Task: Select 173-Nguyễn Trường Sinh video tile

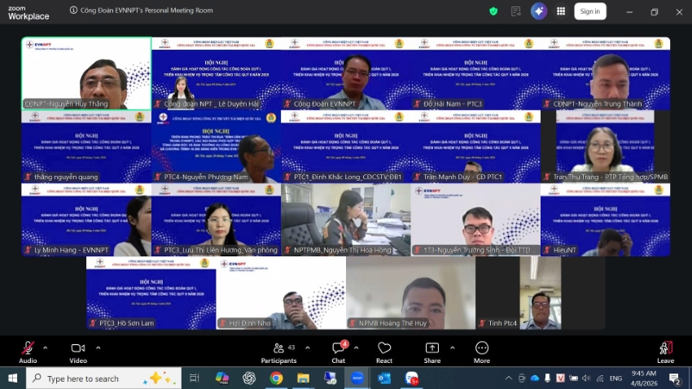Action: (x=475, y=220)
